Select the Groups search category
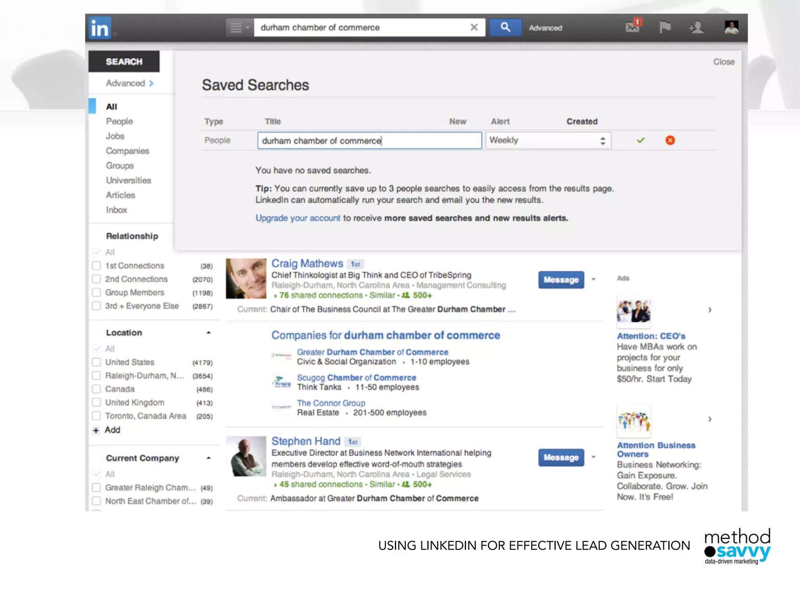 point(120,166)
